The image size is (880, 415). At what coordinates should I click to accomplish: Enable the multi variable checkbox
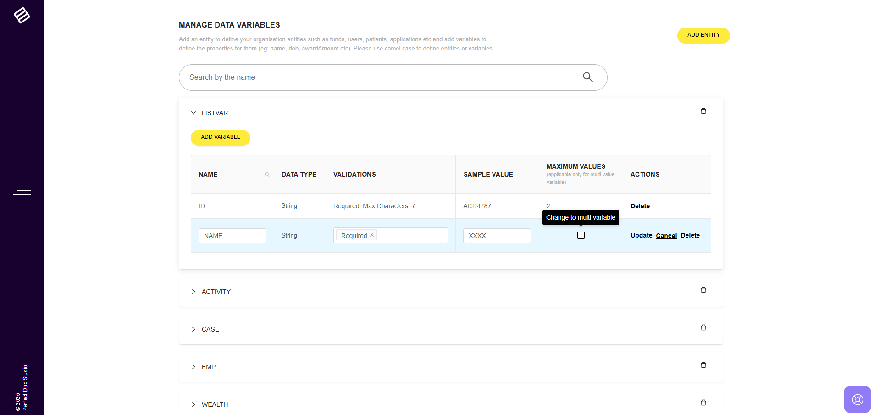[581, 235]
